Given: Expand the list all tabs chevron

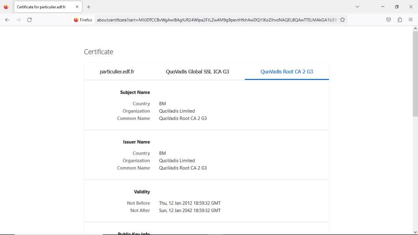Looking at the screenshot, I should coord(357,7).
